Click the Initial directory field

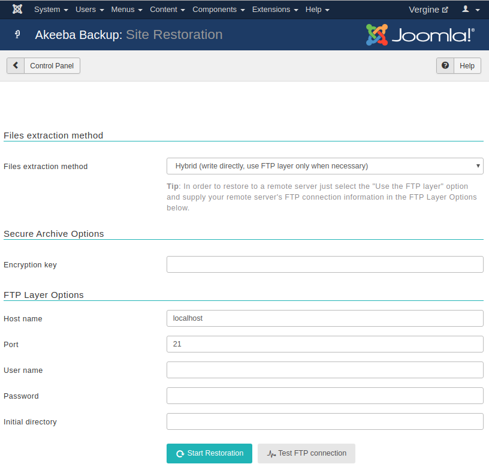[x=325, y=421]
